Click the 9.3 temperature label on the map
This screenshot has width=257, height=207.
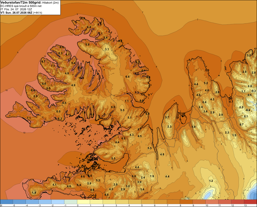pos(137,92)
